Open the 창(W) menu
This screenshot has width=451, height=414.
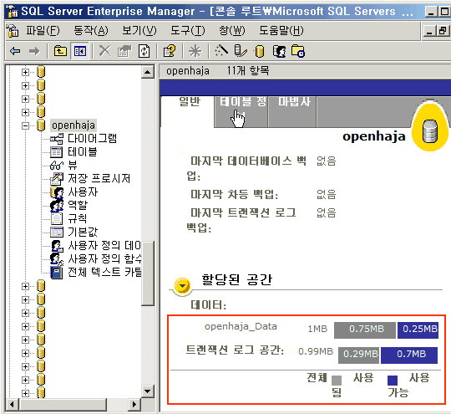coord(232,31)
